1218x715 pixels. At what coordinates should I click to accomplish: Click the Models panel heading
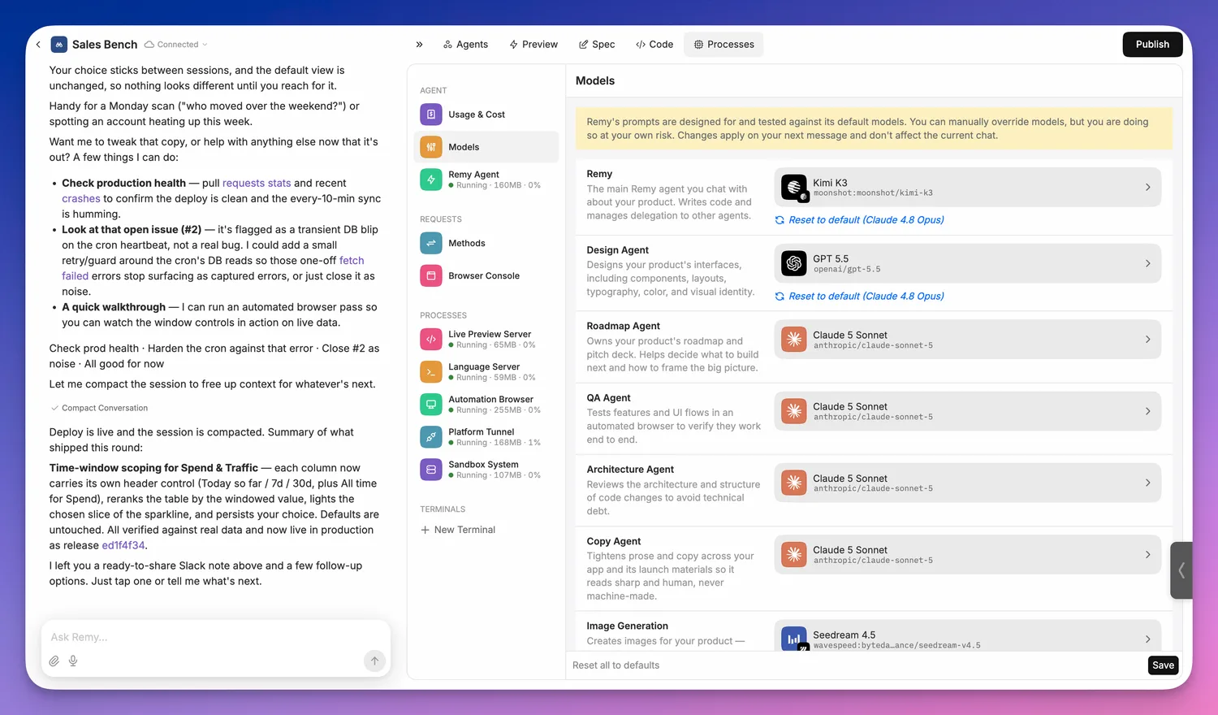595,80
